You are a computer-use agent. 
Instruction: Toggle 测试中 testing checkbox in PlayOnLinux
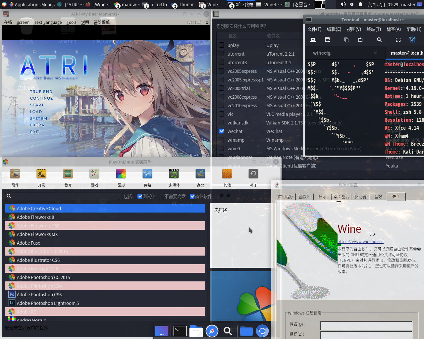point(140,196)
